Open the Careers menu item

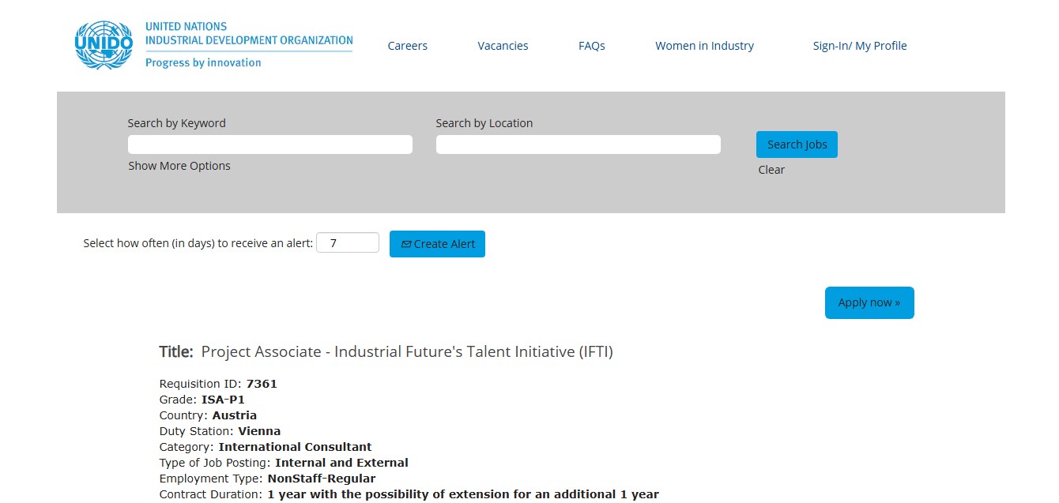click(x=407, y=46)
